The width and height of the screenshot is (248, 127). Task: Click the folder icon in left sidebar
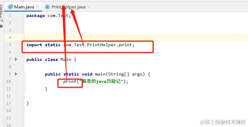(1, 26)
